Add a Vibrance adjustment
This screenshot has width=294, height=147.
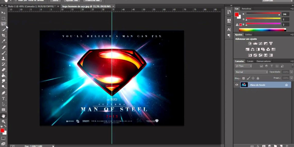click(x=271, y=44)
